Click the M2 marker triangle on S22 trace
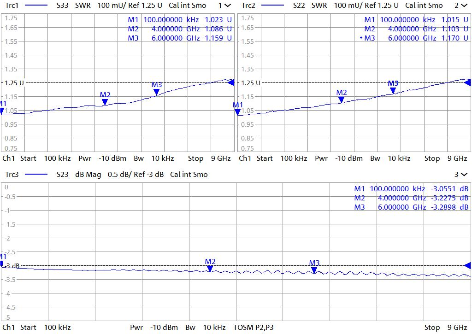 [x=342, y=100]
